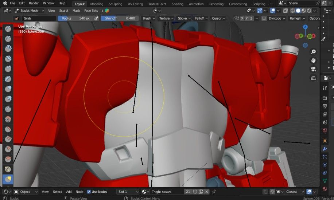
Task: Select the Fill brush tool
Action: tap(8, 139)
